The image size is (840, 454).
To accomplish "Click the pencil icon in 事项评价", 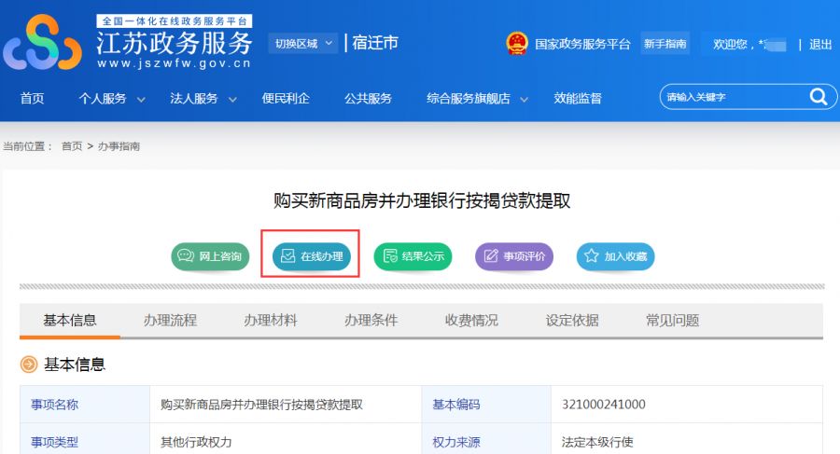I will point(491,256).
